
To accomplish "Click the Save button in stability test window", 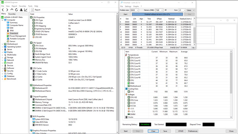I will click(x=165, y=131).
